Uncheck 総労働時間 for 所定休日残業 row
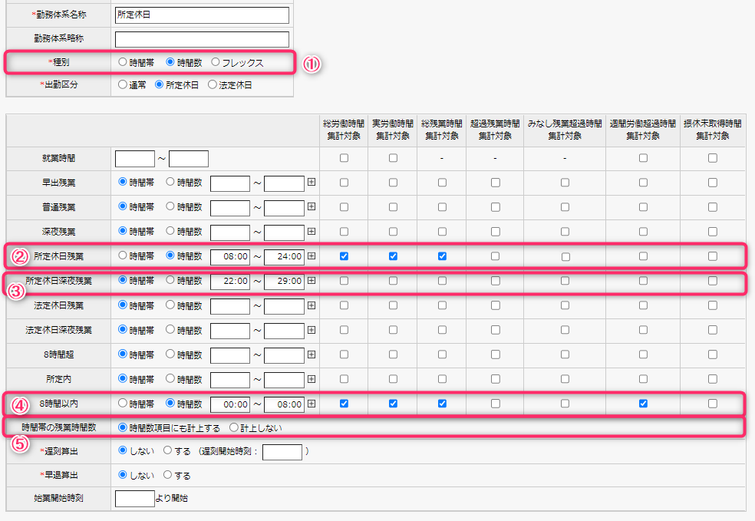Screen dimensions: 755x521 tap(344, 256)
